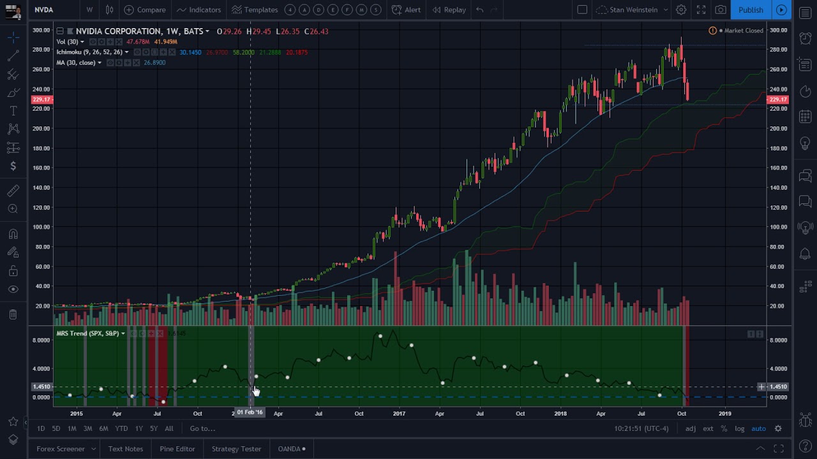Open the pitchfork tools in left toolbar
The height and width of the screenshot is (459, 817).
tap(13, 75)
